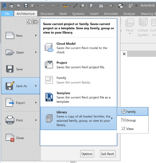This screenshot has height=163, width=156.
Task: Switch to the Annotate ribbon tab
Action: [111, 14]
